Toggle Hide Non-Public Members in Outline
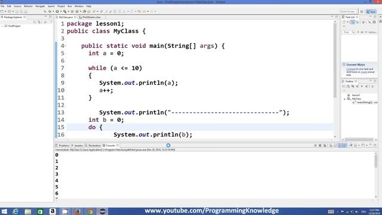This screenshot has height=215, width=382. pyautogui.click(x=362, y=86)
